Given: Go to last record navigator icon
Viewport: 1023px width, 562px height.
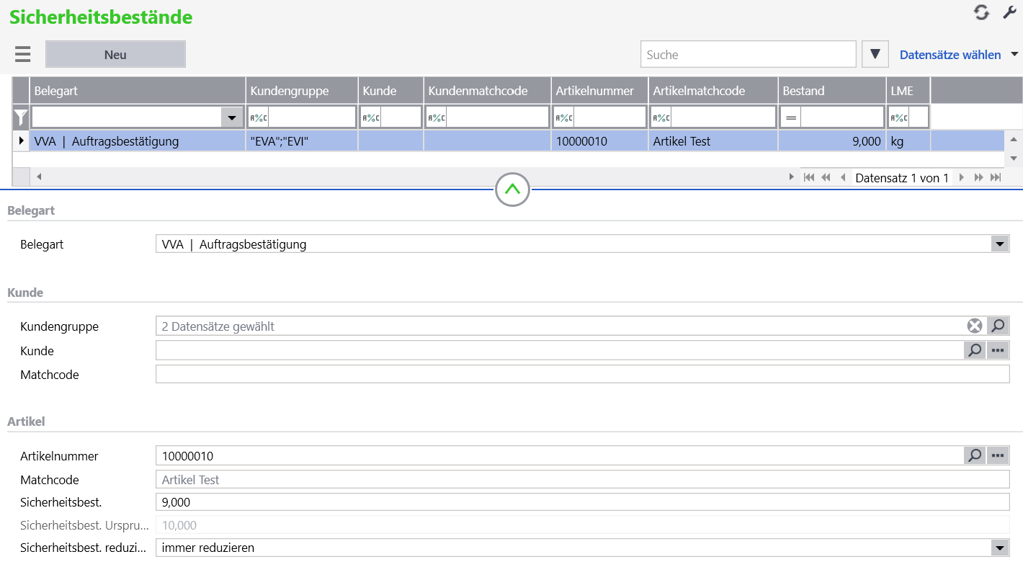Looking at the screenshot, I should click(996, 177).
